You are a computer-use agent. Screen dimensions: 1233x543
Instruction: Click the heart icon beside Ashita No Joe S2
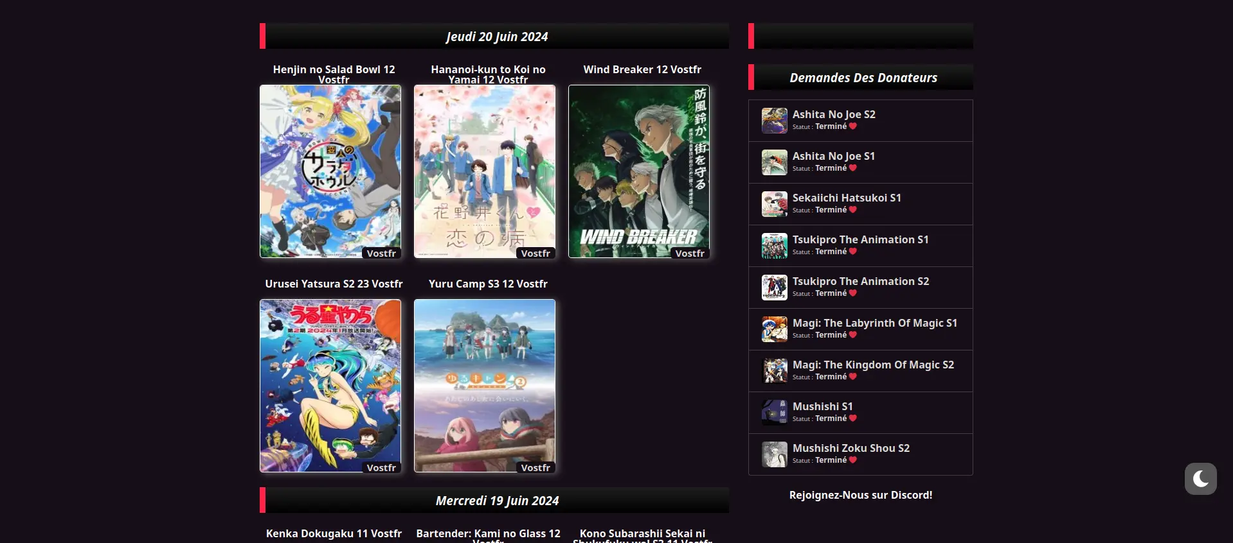(853, 126)
